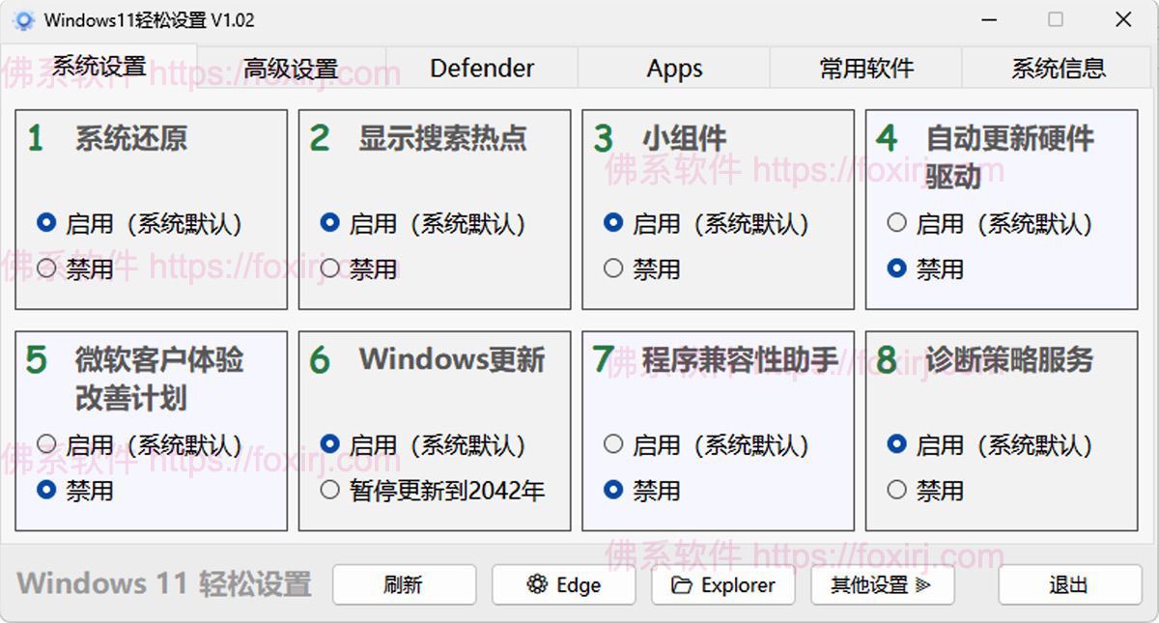Open the 常用软件 tab

click(866, 69)
